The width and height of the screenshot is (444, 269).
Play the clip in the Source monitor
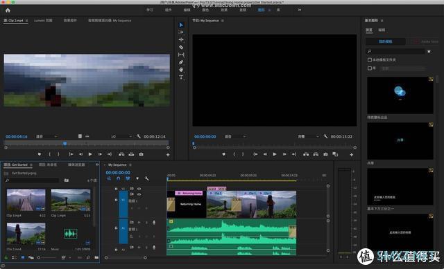pos(90,154)
